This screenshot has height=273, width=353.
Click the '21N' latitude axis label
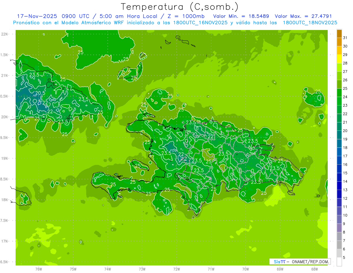[x=5, y=75]
